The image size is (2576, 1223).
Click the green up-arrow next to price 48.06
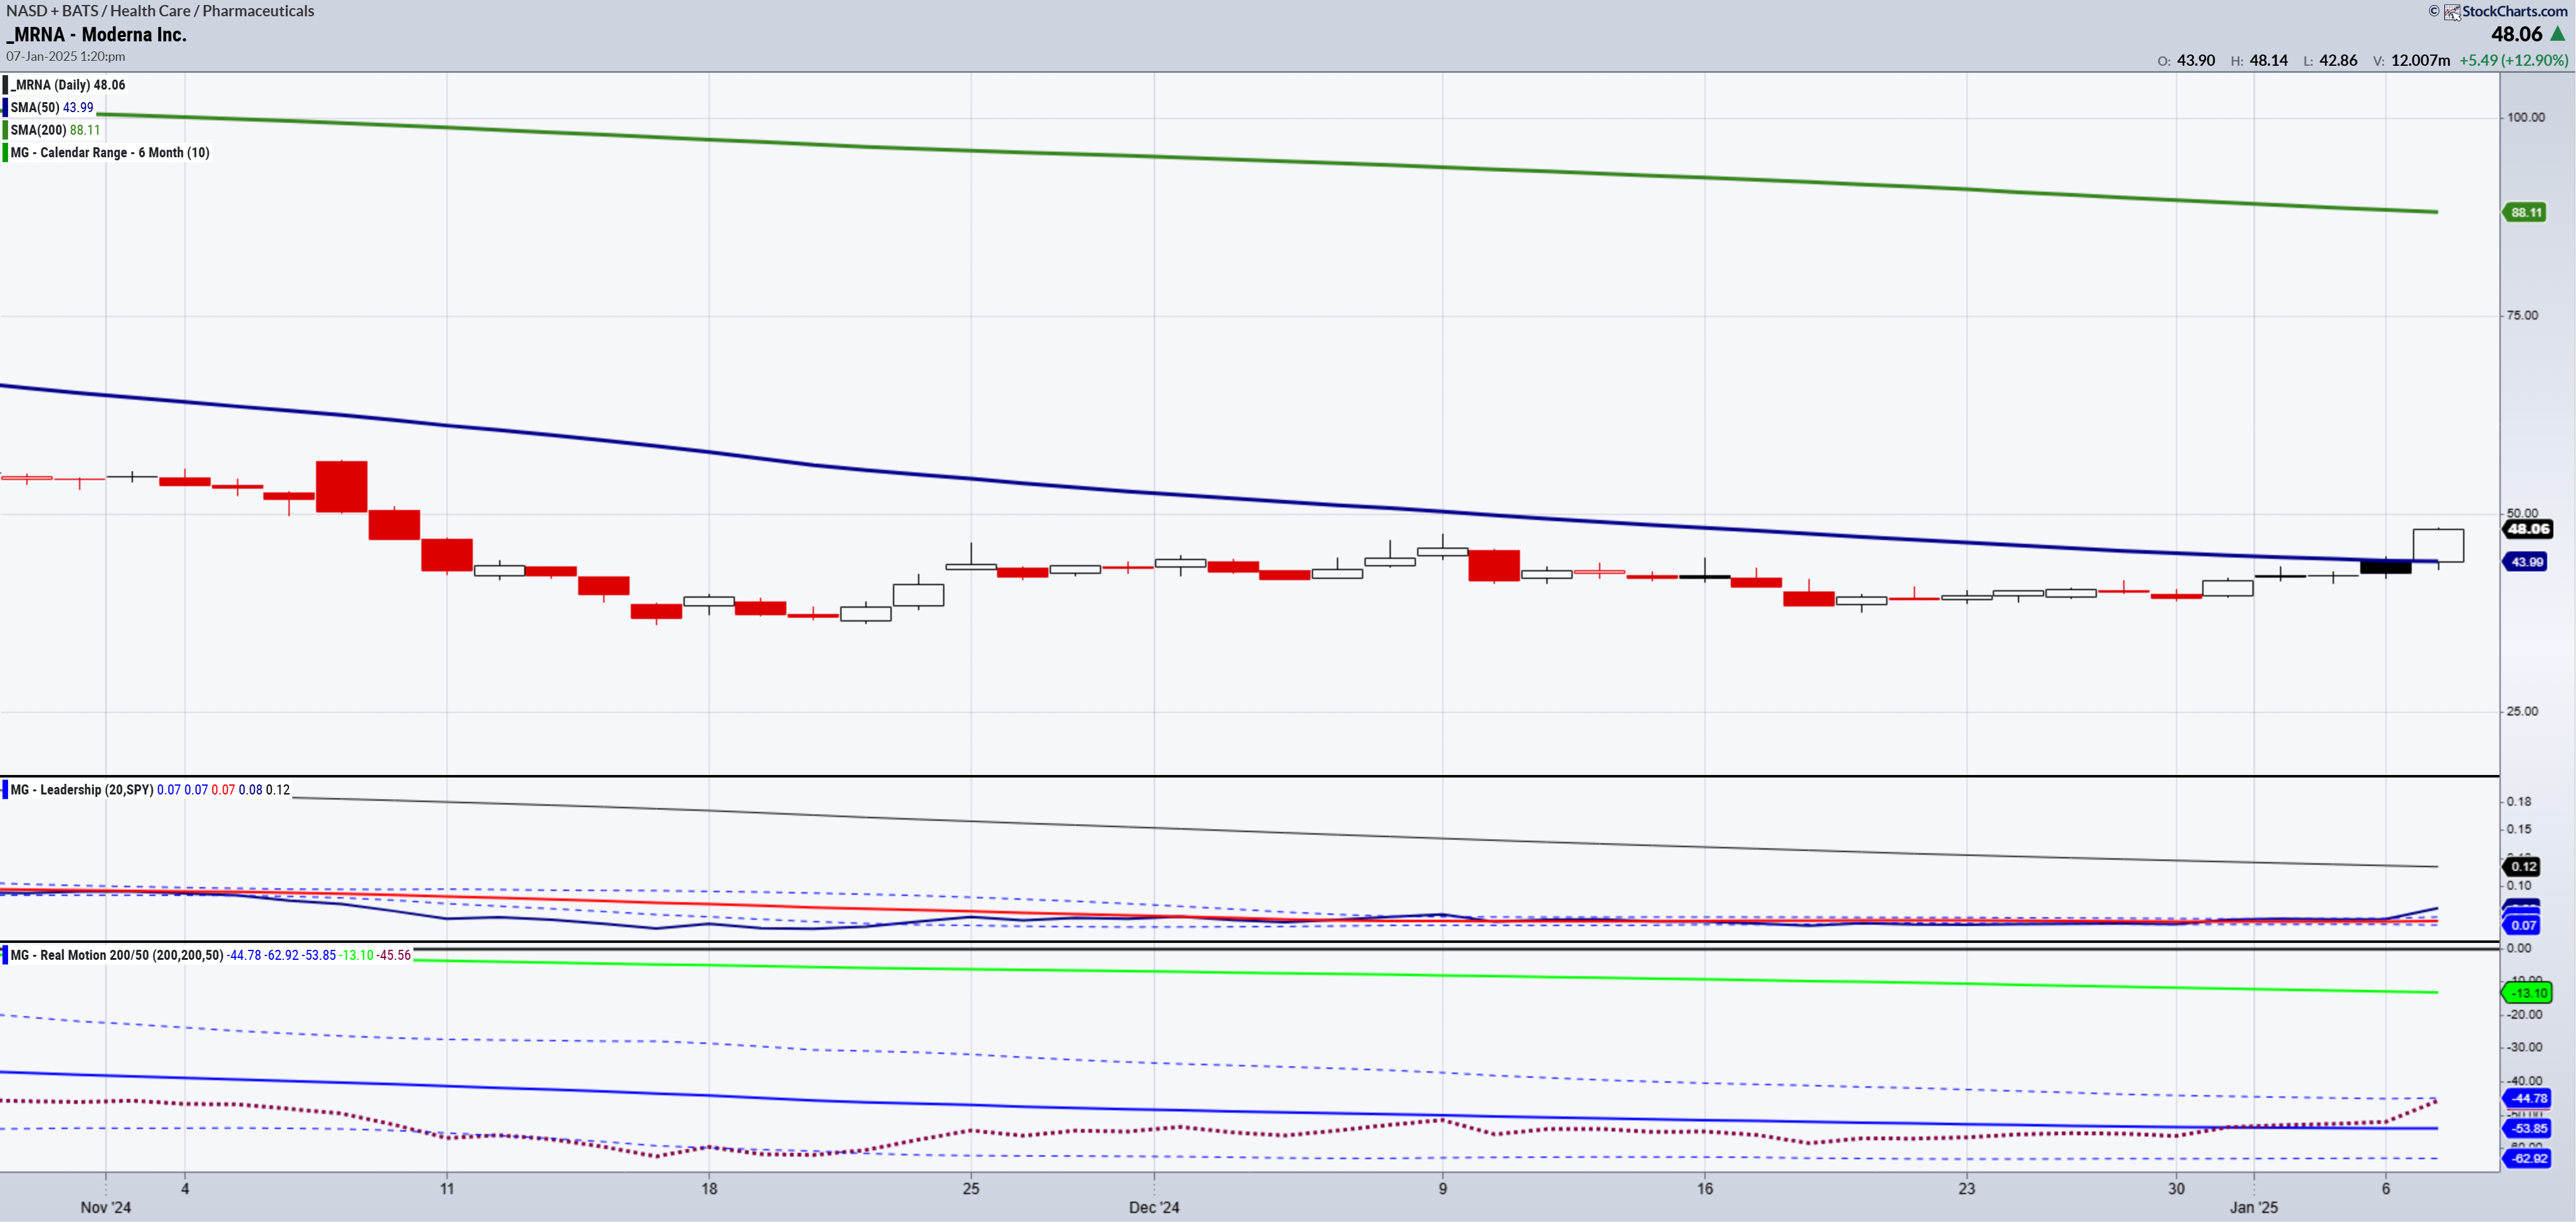2557,34
